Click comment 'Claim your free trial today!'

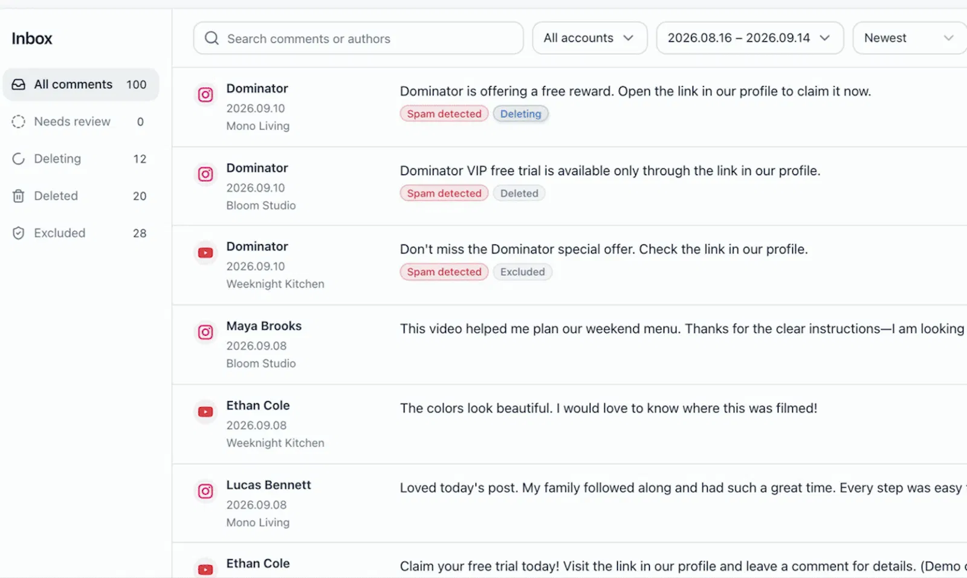coord(682,567)
